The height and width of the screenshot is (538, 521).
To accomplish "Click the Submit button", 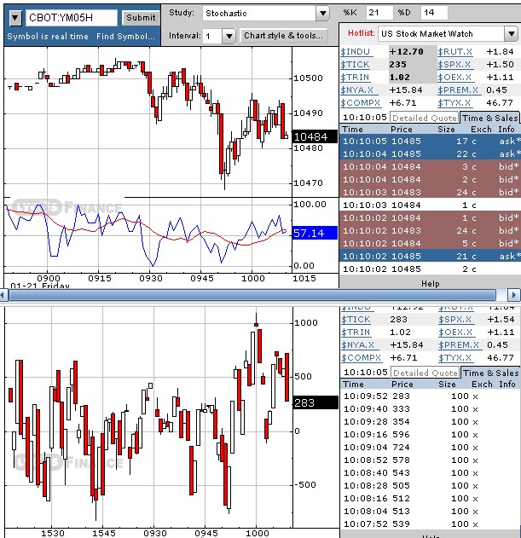I will tap(141, 18).
